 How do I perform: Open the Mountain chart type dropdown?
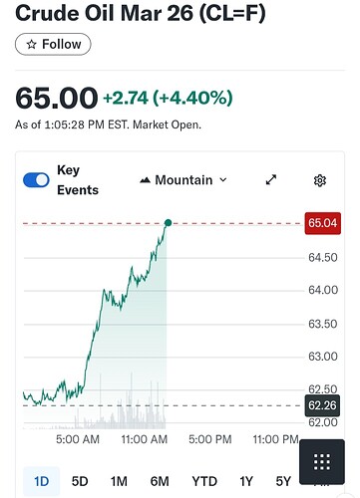point(183,180)
